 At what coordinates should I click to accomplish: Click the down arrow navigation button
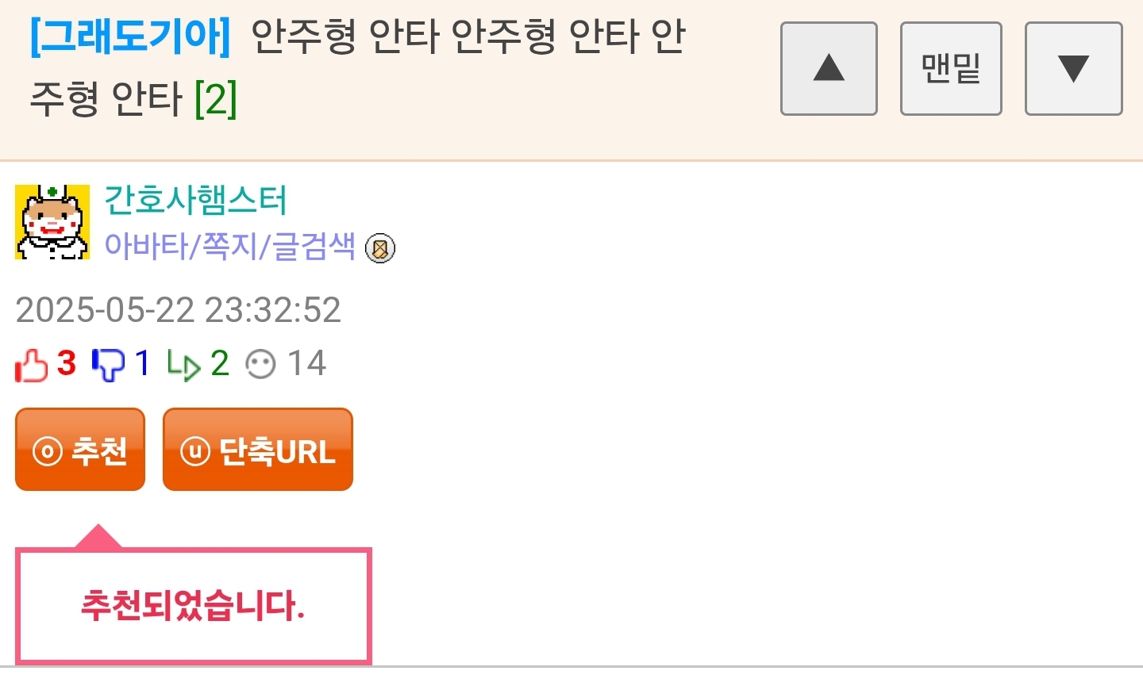[x=1073, y=69]
